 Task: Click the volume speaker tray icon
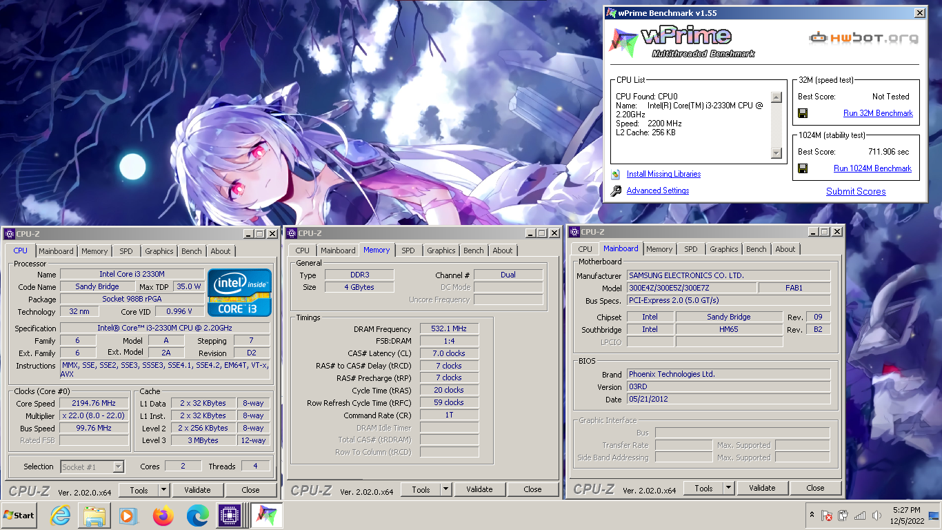pos(876,516)
